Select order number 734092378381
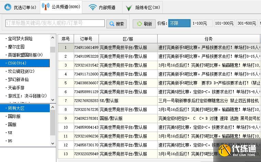The height and width of the screenshot is (162, 261). (x=86, y=118)
